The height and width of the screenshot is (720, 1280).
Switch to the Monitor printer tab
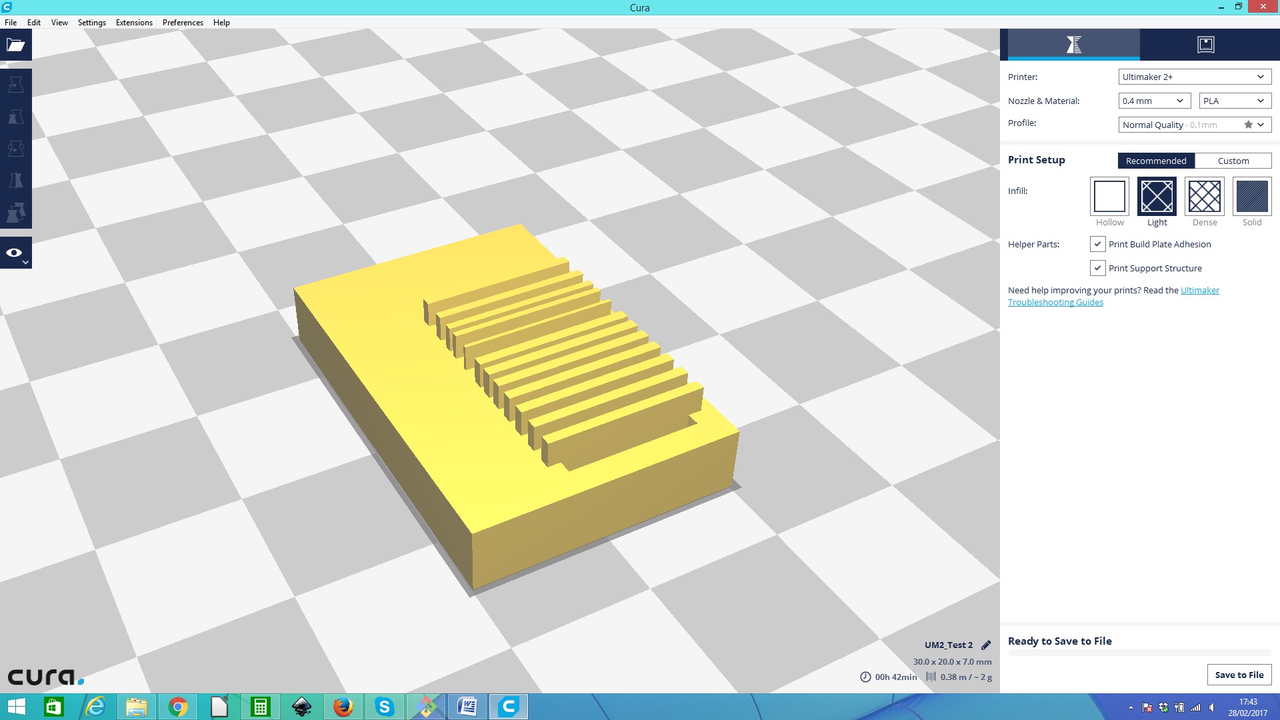[1206, 45]
